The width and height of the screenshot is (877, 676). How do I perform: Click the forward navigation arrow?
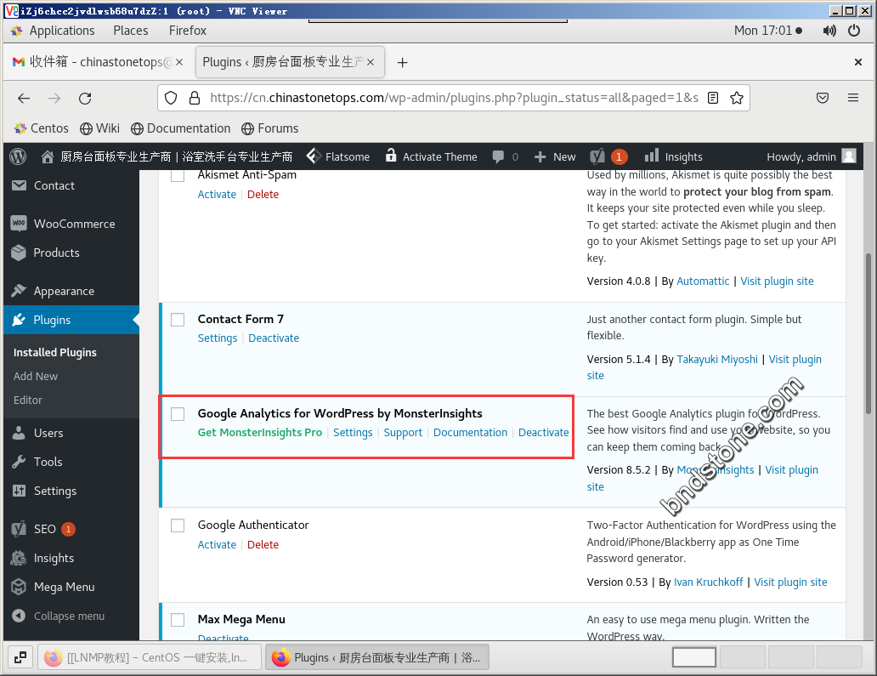[54, 99]
